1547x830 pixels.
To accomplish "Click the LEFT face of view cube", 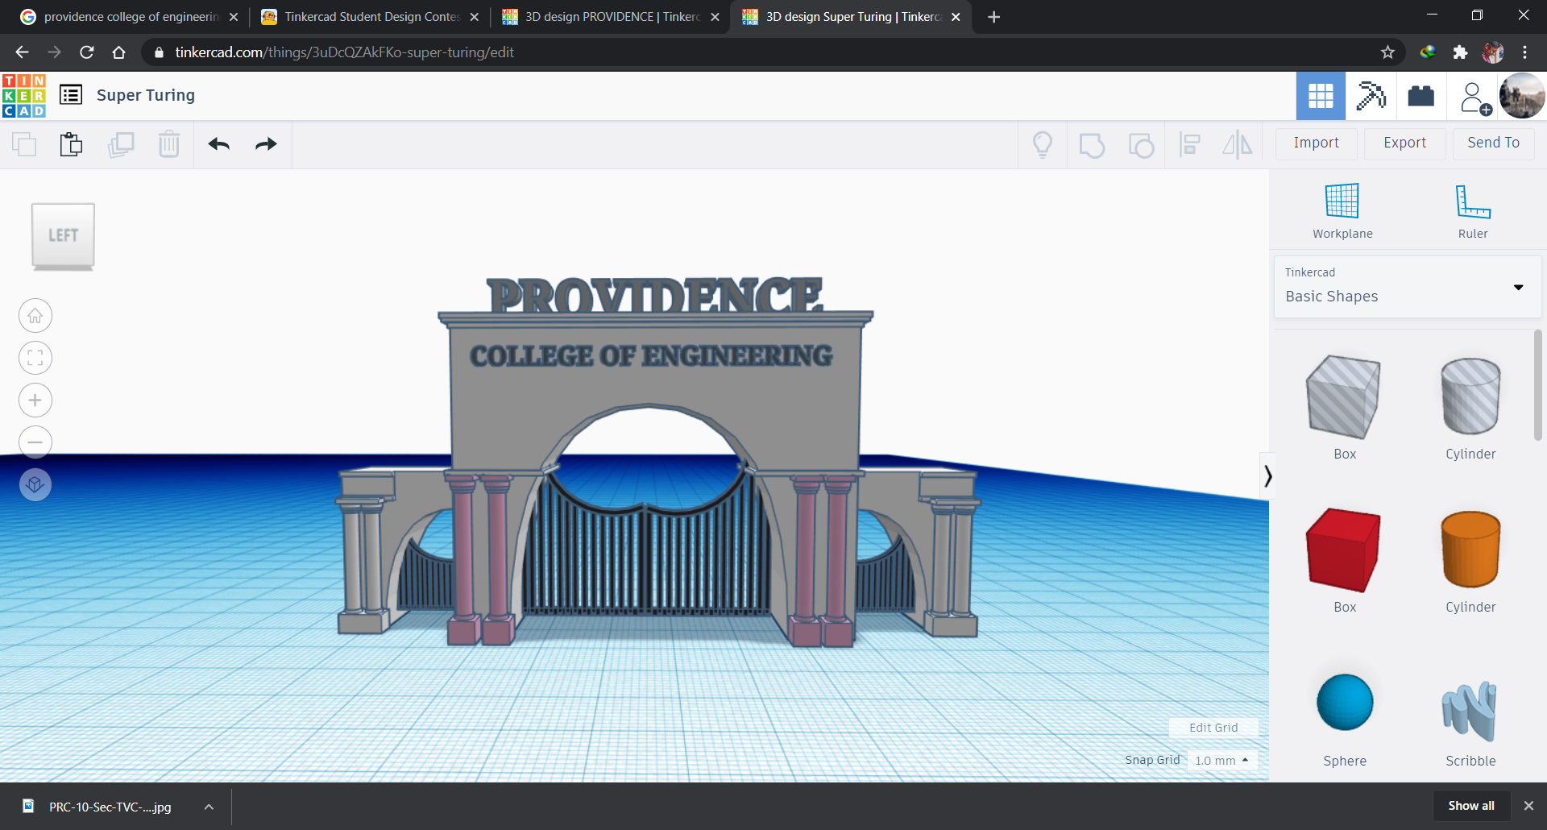I will (x=63, y=235).
